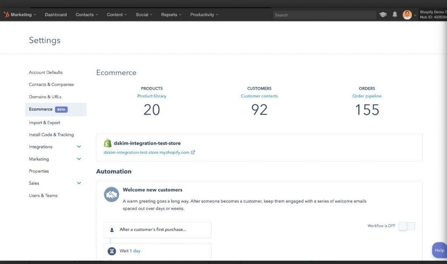
Task: Open Users & Teams settings
Action: [x=43, y=195]
